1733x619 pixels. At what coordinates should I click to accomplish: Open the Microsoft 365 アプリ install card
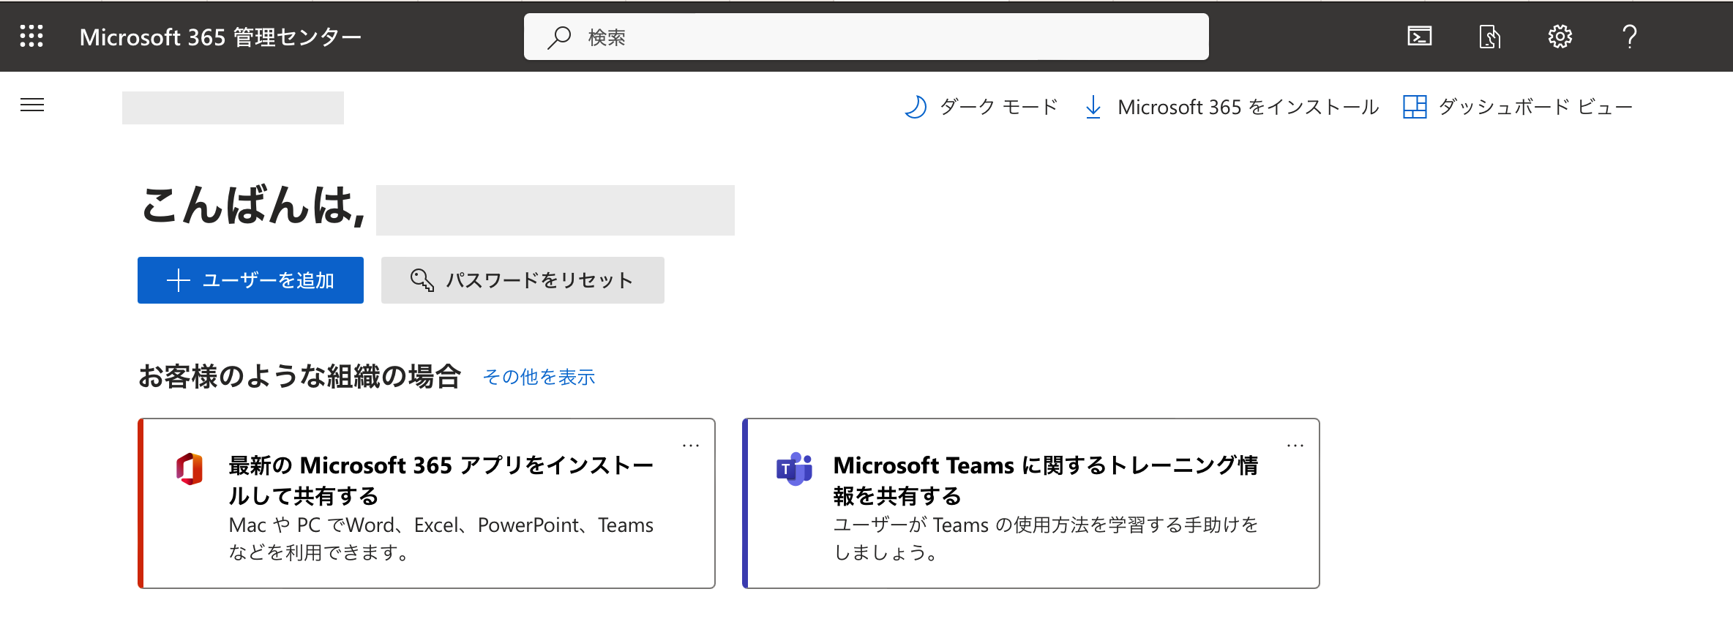(427, 503)
